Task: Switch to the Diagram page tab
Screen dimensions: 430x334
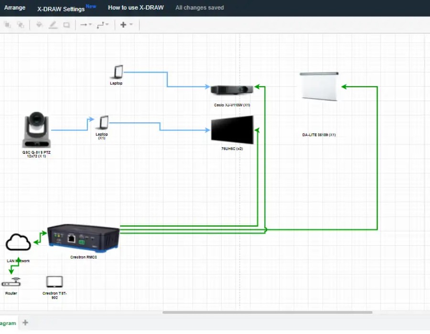Action: click(8, 324)
